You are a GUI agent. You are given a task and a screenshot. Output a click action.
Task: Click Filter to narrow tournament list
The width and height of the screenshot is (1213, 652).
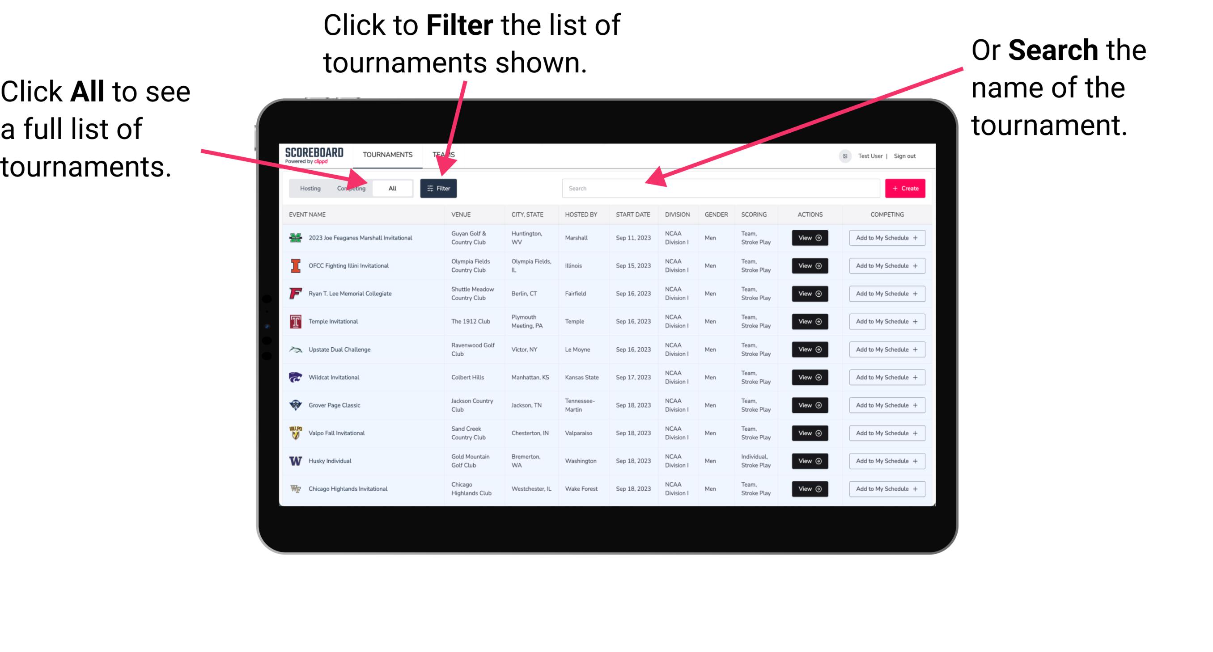tap(439, 188)
